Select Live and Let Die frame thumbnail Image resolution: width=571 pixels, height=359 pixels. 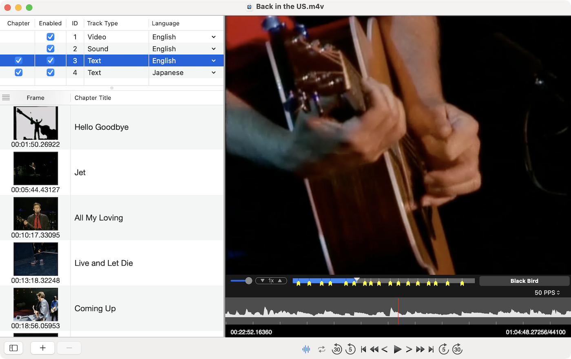click(x=36, y=259)
